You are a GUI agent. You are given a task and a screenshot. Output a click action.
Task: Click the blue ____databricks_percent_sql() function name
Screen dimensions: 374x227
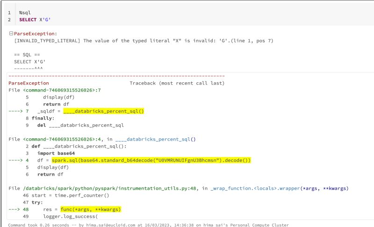[x=156, y=139]
